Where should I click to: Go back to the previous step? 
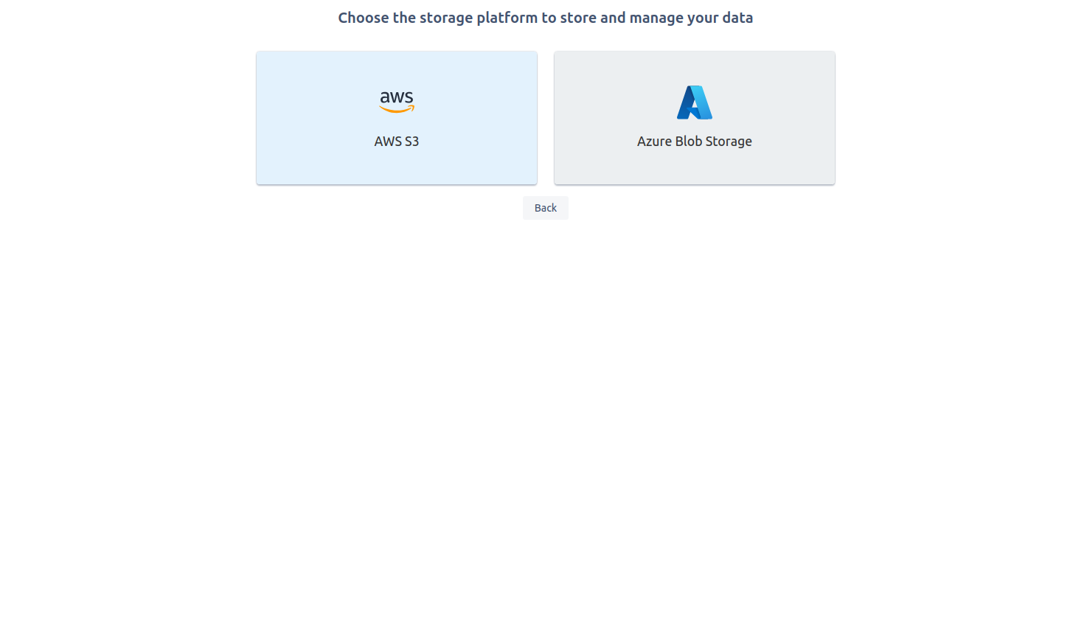(x=546, y=208)
